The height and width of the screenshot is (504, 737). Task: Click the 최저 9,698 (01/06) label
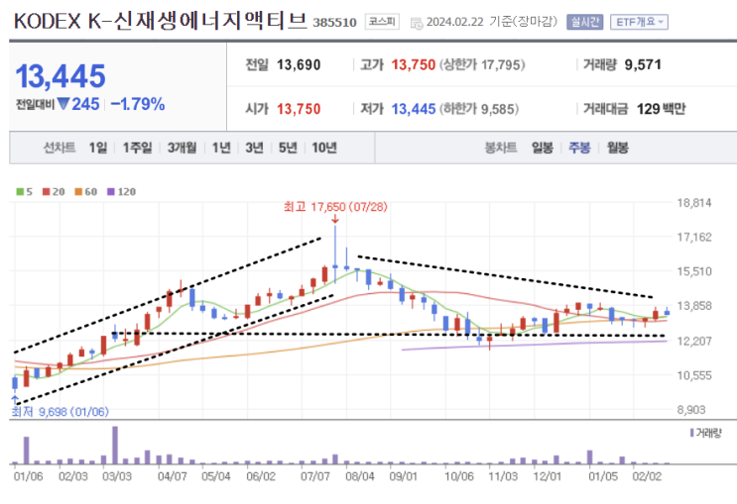coord(61,412)
